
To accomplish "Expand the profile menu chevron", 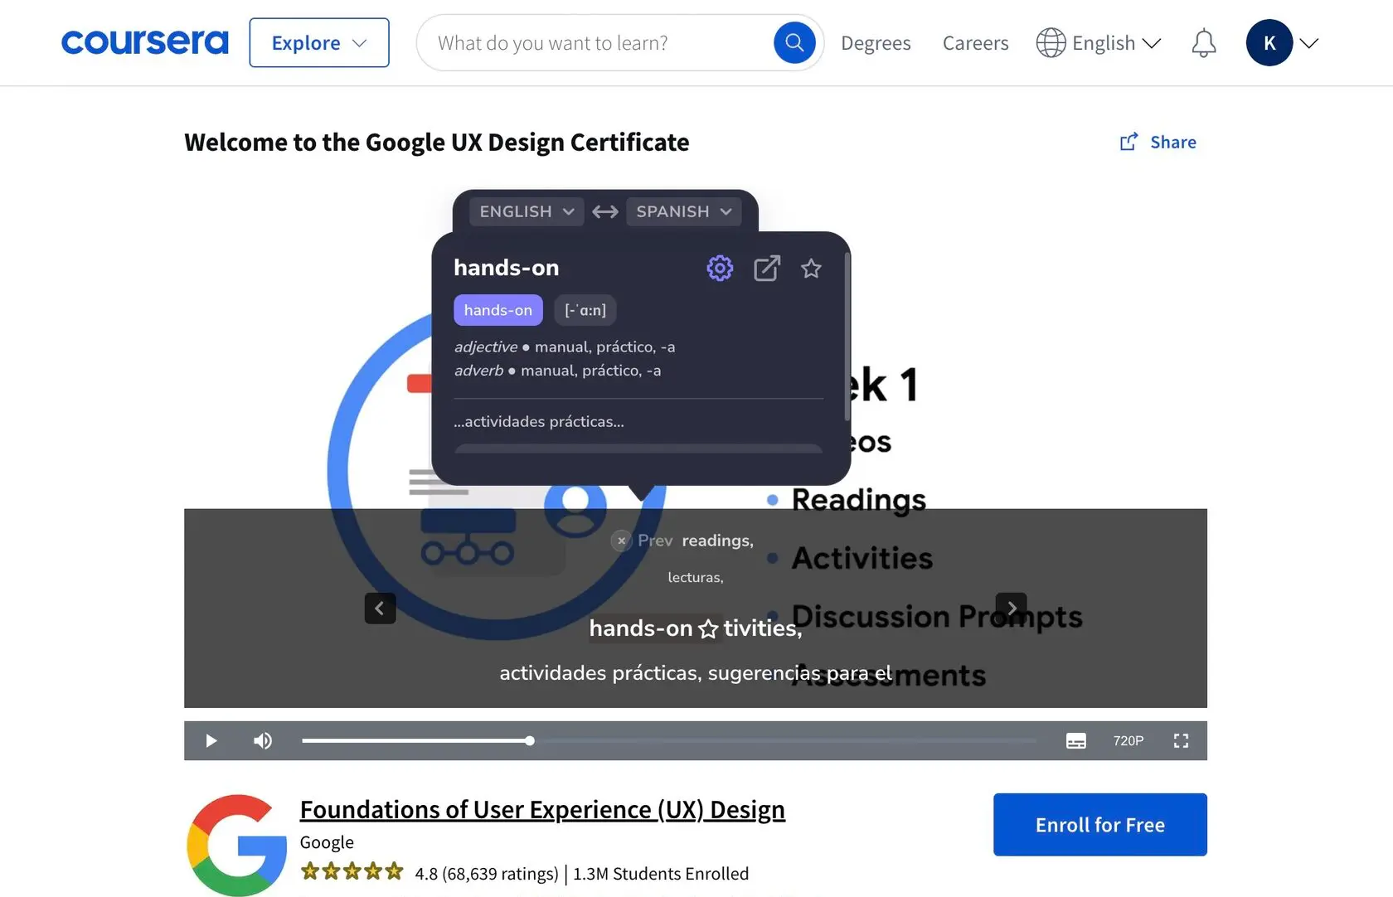I will pyautogui.click(x=1309, y=43).
